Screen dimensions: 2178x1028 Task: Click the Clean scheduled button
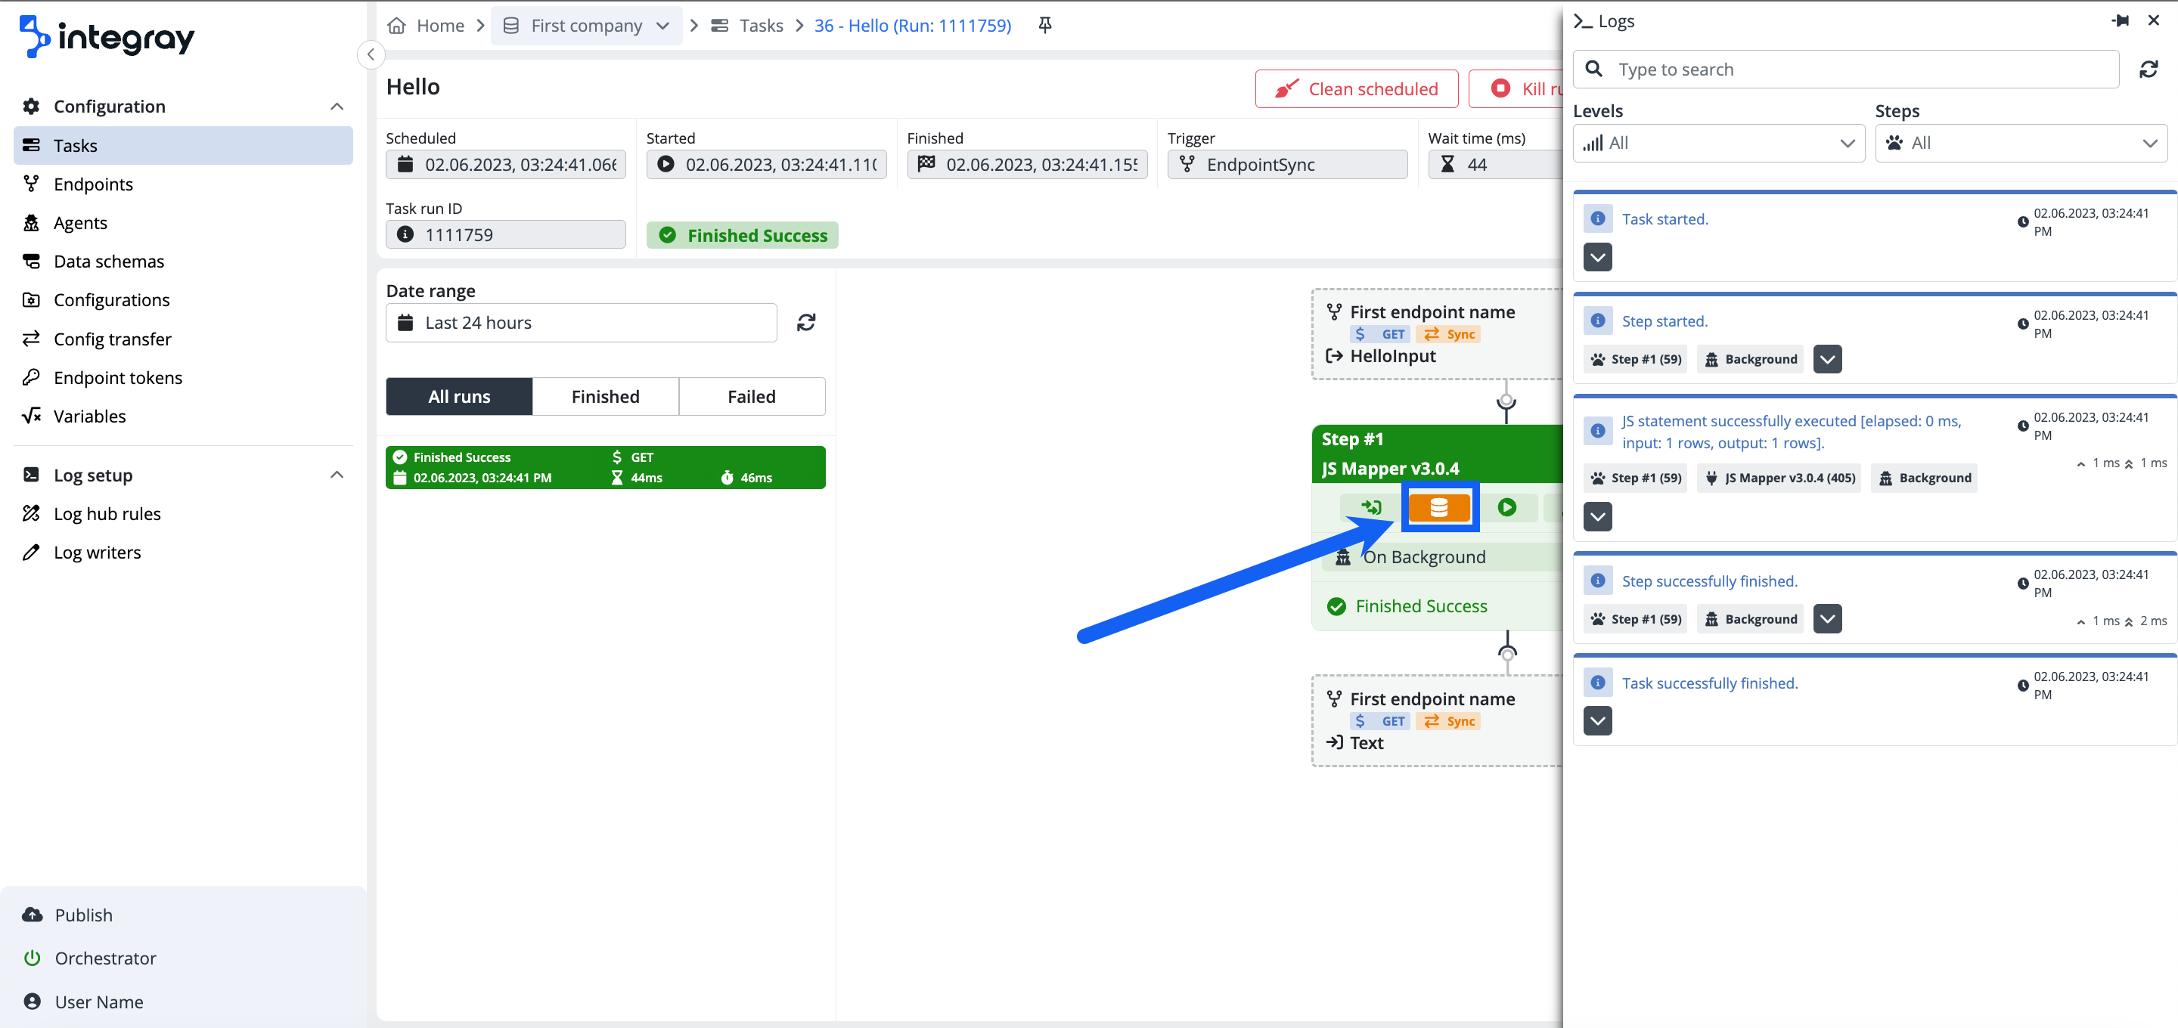pos(1356,88)
